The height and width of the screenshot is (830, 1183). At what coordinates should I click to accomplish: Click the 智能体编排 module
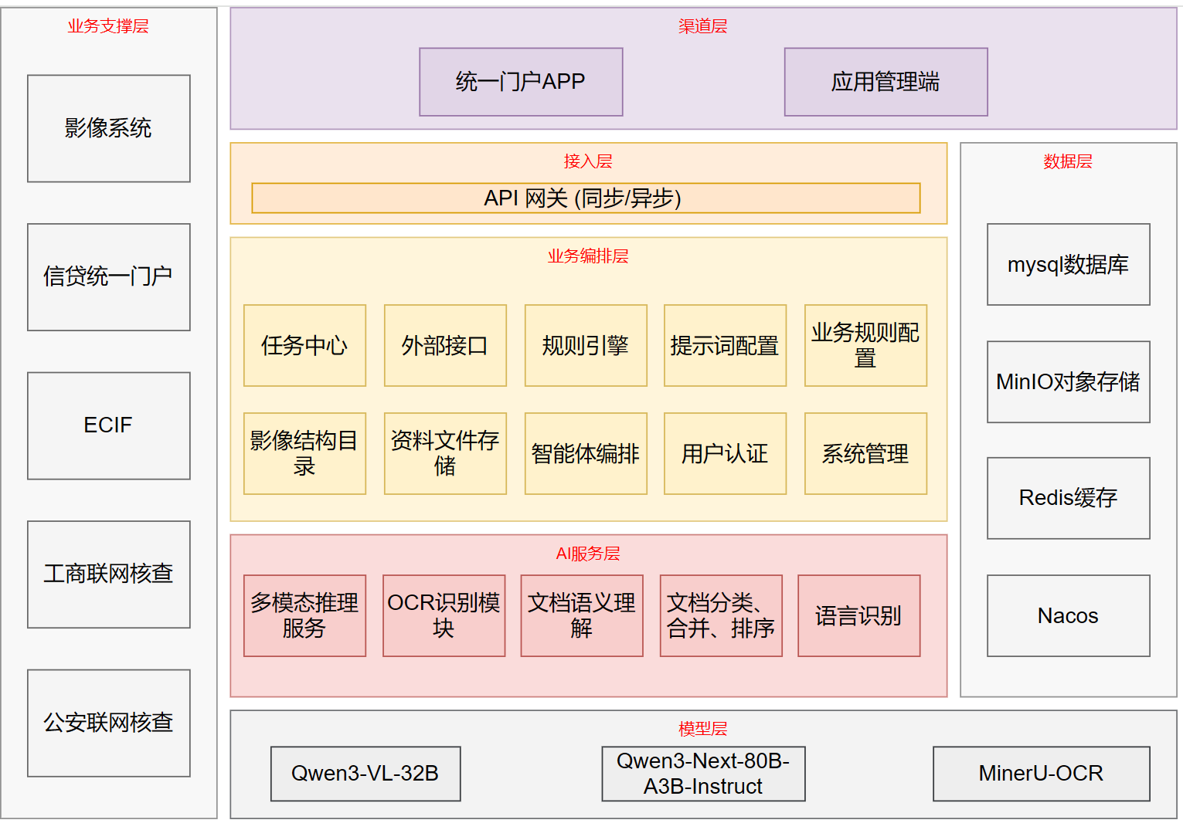point(586,453)
